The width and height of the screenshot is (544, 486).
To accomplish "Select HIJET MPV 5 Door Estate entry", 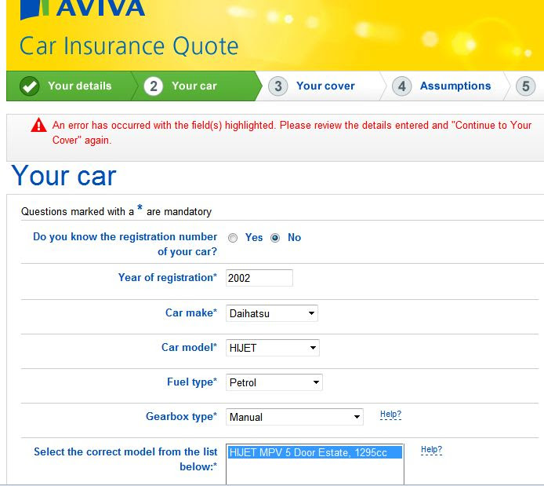I will pos(314,452).
